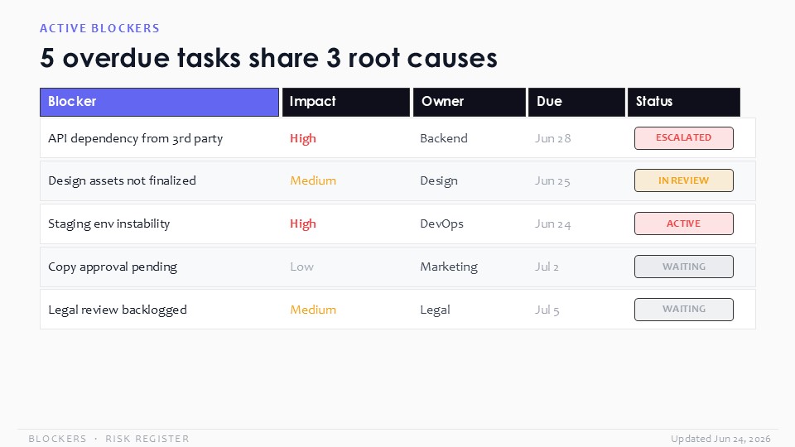The width and height of the screenshot is (795, 447).
Task: Click the Jun 25 due date
Action: pyautogui.click(x=552, y=181)
